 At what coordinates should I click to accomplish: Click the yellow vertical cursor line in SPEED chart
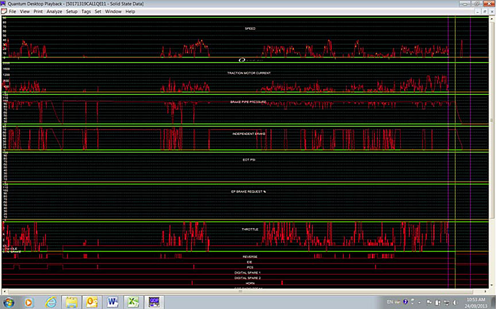[455, 37]
